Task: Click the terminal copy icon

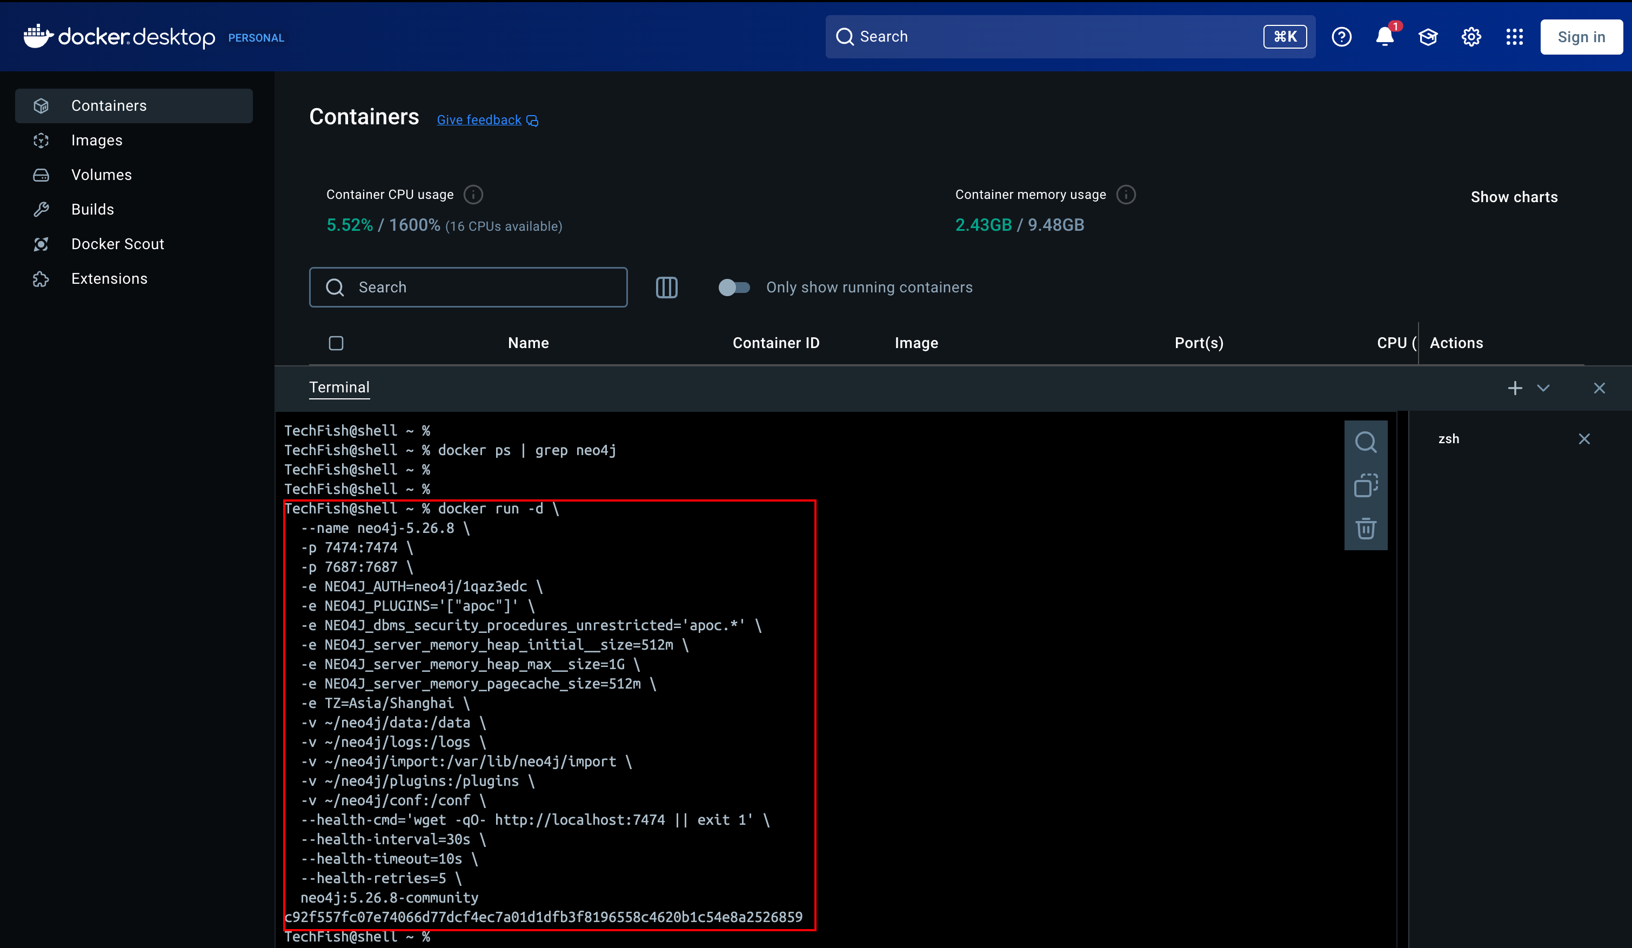Action: tap(1366, 486)
